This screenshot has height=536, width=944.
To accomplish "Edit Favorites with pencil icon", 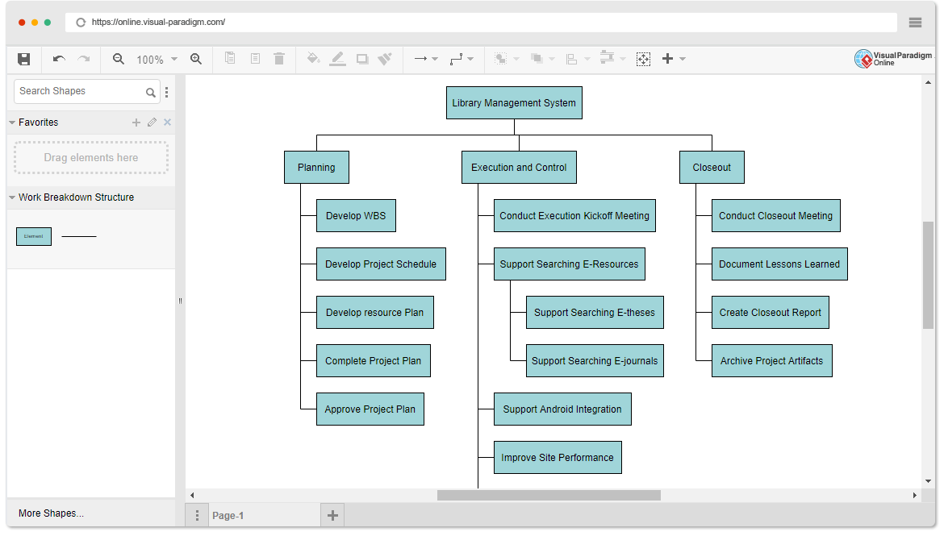I will (152, 123).
